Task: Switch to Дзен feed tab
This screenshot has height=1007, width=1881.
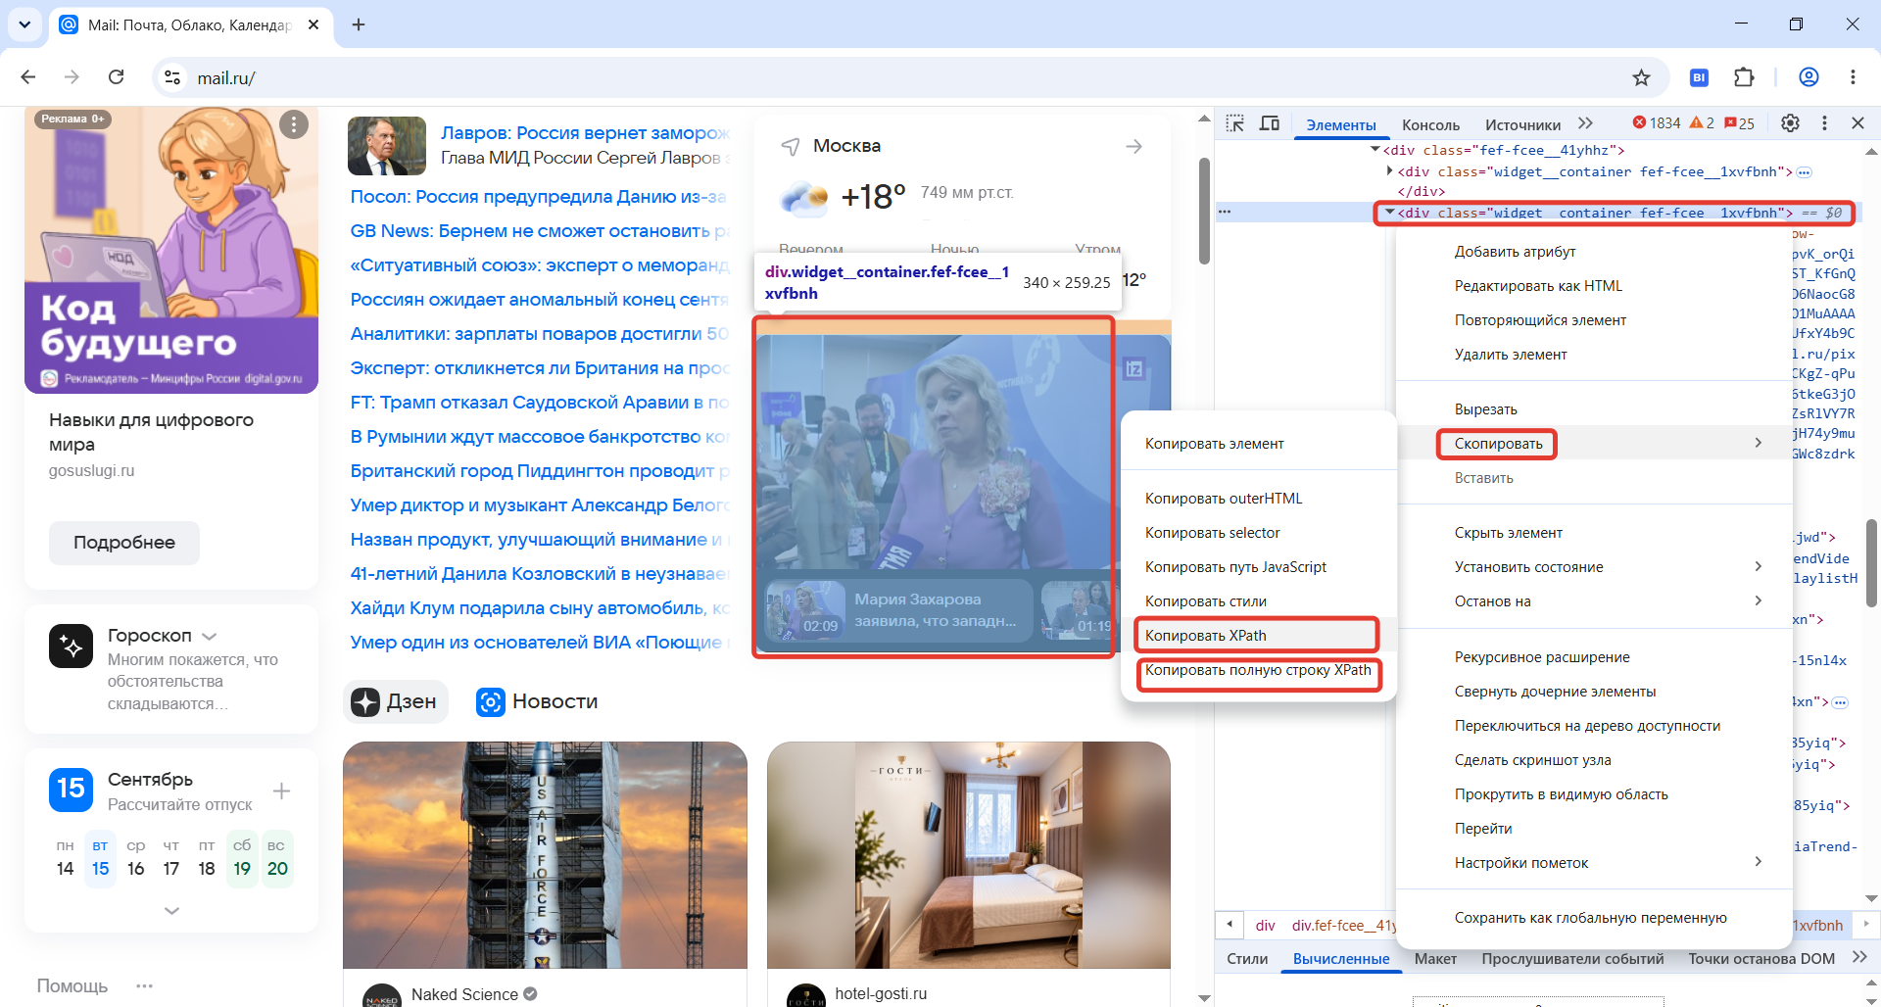Action: 396,701
